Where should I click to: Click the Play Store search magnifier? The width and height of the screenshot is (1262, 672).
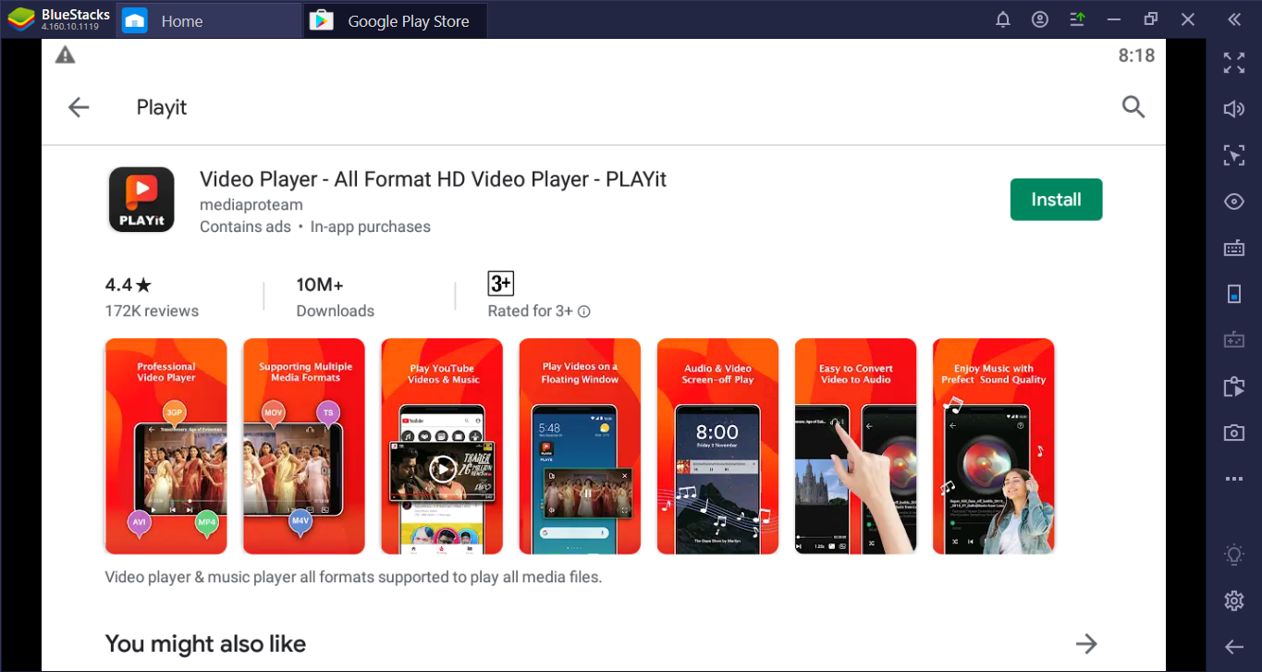1133,107
